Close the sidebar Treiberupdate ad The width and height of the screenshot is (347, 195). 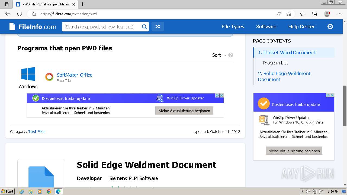point(332,95)
